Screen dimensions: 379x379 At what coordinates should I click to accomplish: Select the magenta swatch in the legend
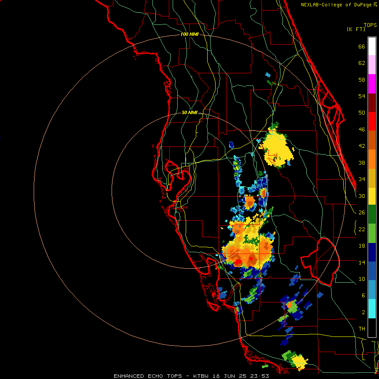point(372,84)
